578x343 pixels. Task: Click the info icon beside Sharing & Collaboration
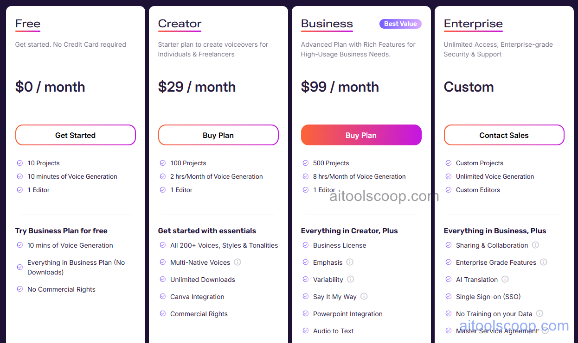[536, 245]
